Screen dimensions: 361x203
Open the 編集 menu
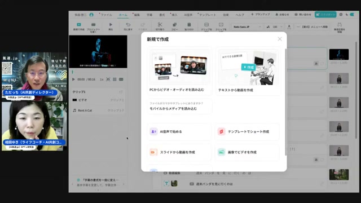[x=137, y=15]
